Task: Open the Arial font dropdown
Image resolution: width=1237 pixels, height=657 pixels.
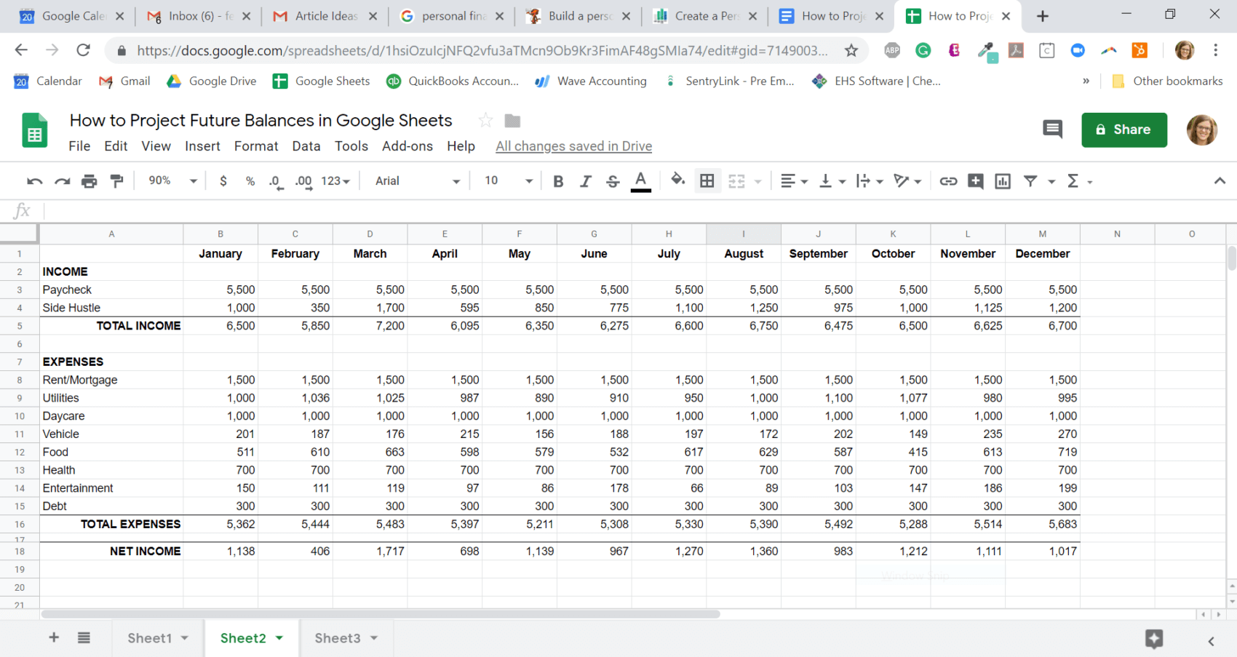Action: point(417,181)
